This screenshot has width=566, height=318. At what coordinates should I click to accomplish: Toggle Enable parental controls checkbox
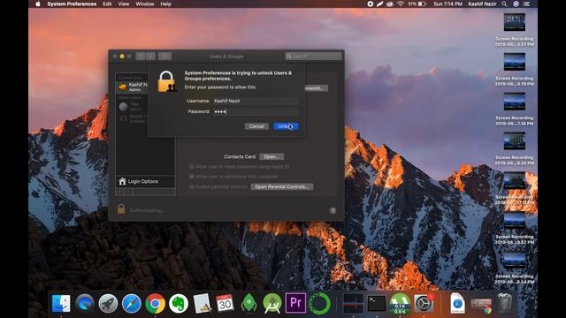click(192, 186)
